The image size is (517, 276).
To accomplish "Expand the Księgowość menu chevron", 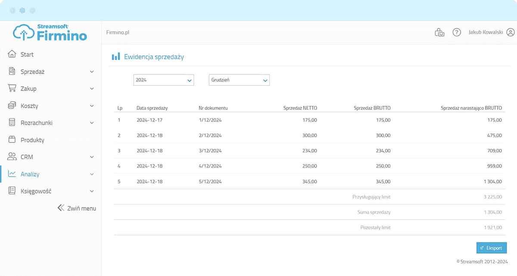I will 92,191.
